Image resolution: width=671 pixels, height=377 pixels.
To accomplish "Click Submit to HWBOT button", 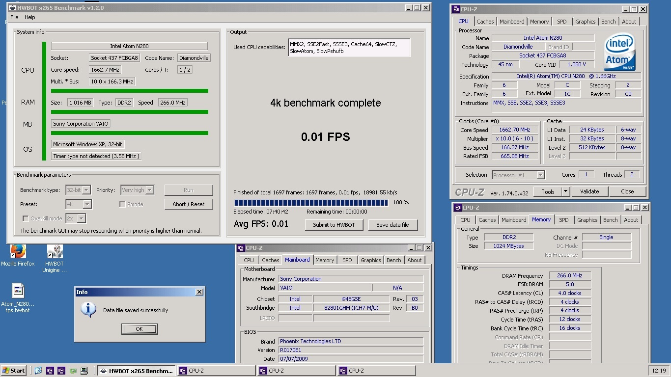I will (334, 225).
